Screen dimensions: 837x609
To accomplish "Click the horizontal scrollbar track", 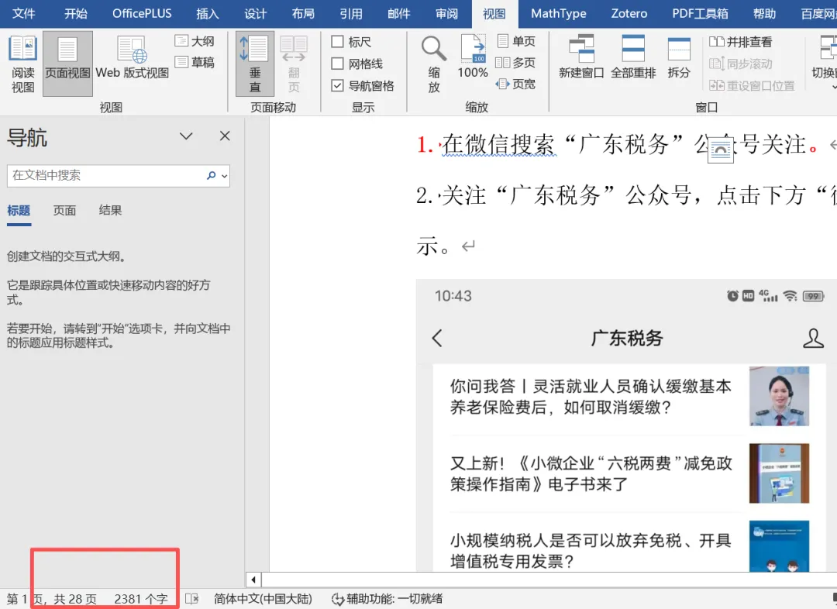I will [549, 580].
